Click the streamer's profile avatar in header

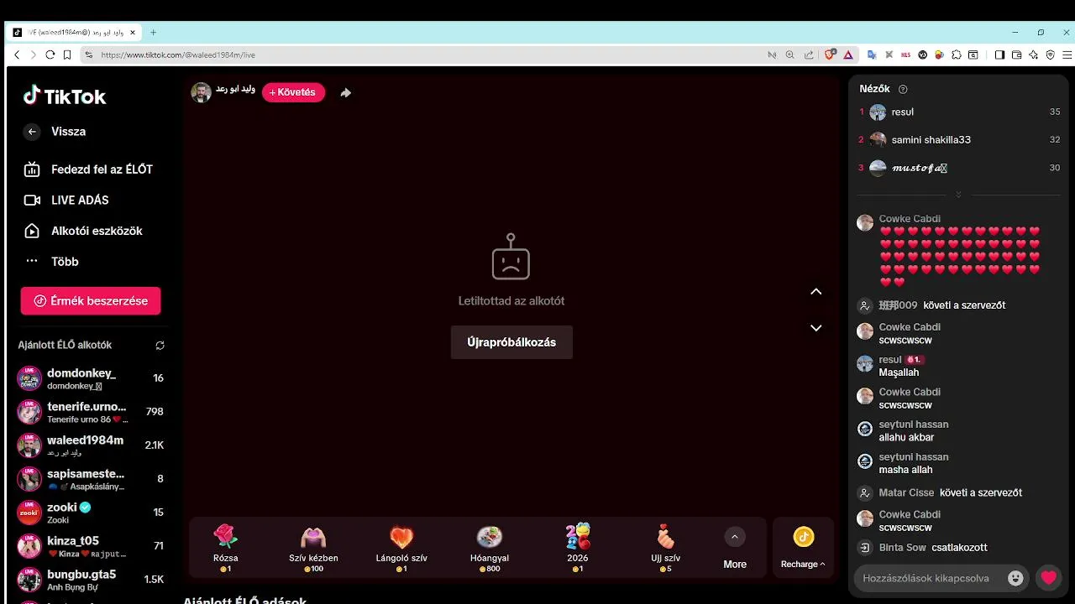click(201, 92)
